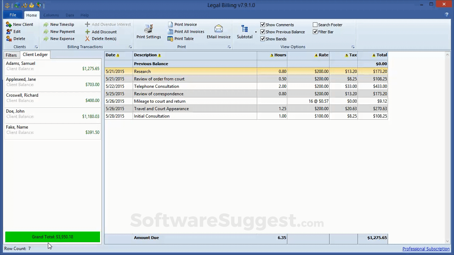Expand the Clients group dialog launcher
454x255 pixels.
tap(36, 47)
